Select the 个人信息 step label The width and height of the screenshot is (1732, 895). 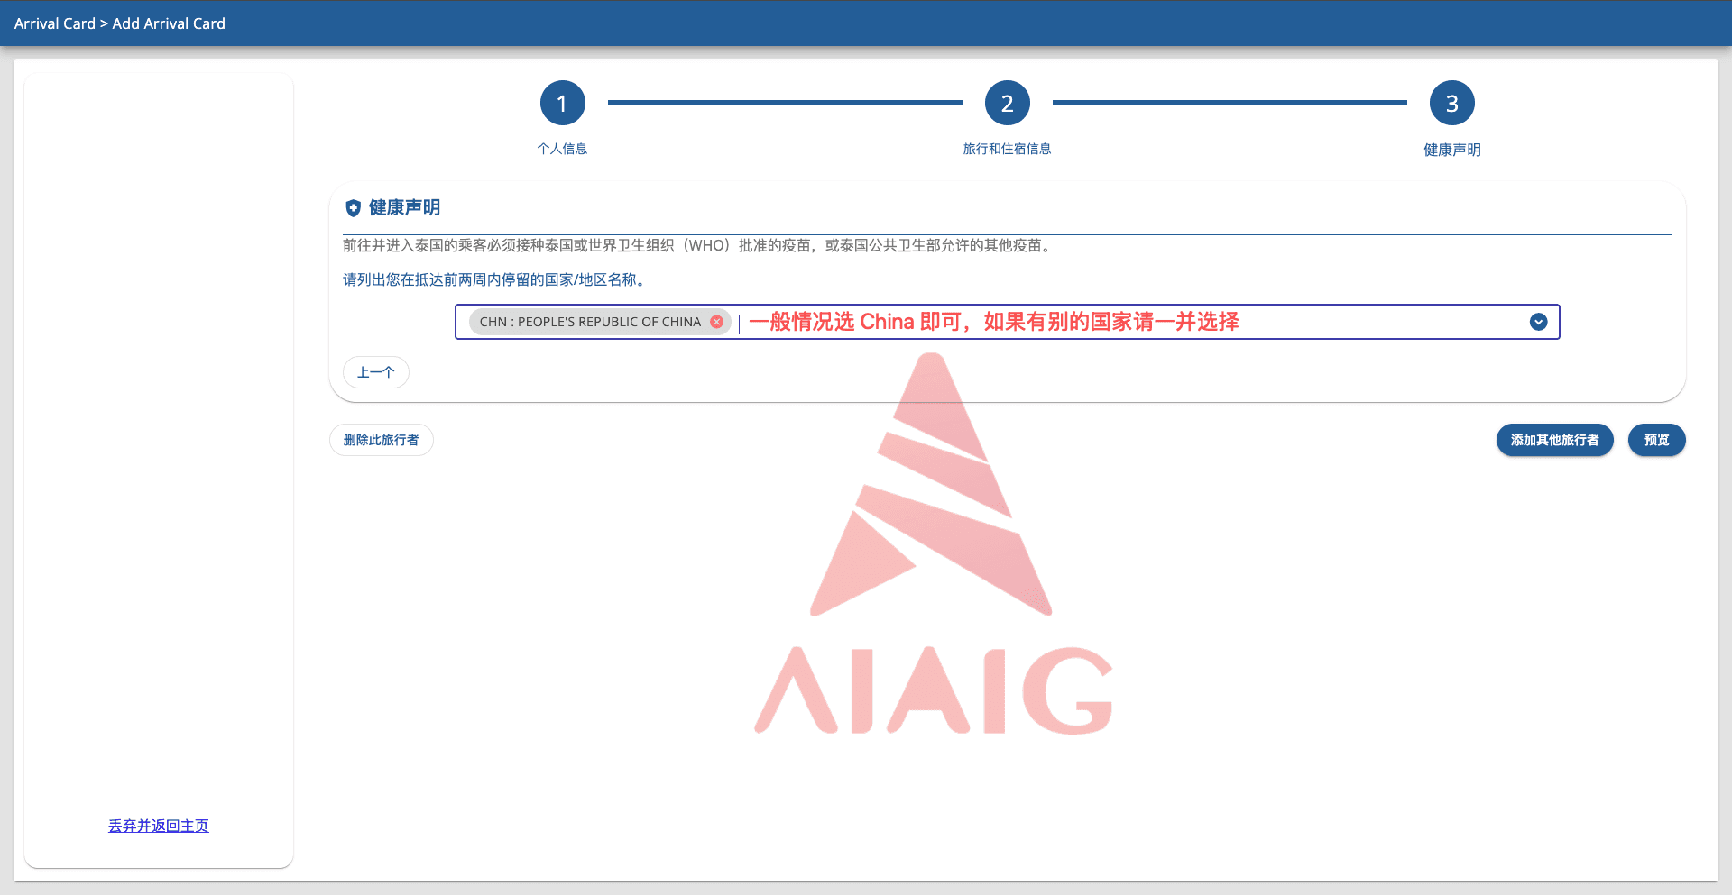pos(562,149)
